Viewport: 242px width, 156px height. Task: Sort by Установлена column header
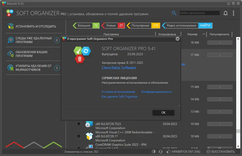pos(167,34)
